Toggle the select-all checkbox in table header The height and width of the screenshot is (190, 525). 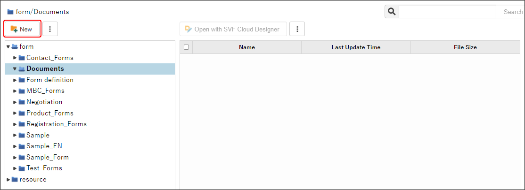186,47
